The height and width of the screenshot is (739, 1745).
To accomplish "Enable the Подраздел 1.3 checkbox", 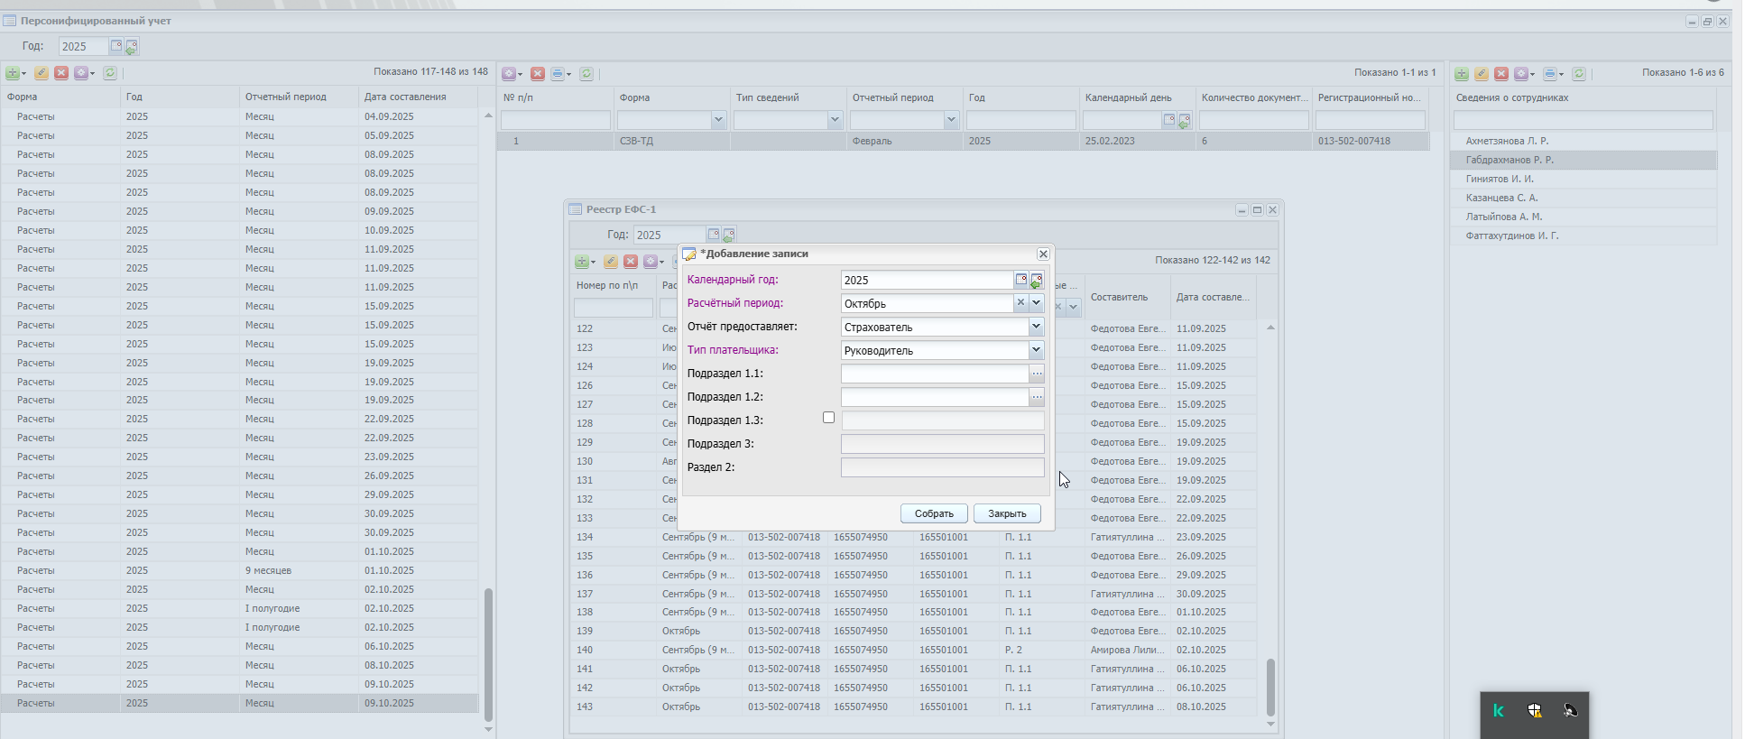I will click(828, 418).
